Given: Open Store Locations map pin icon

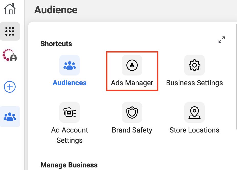Looking at the screenshot, I should [x=194, y=112].
